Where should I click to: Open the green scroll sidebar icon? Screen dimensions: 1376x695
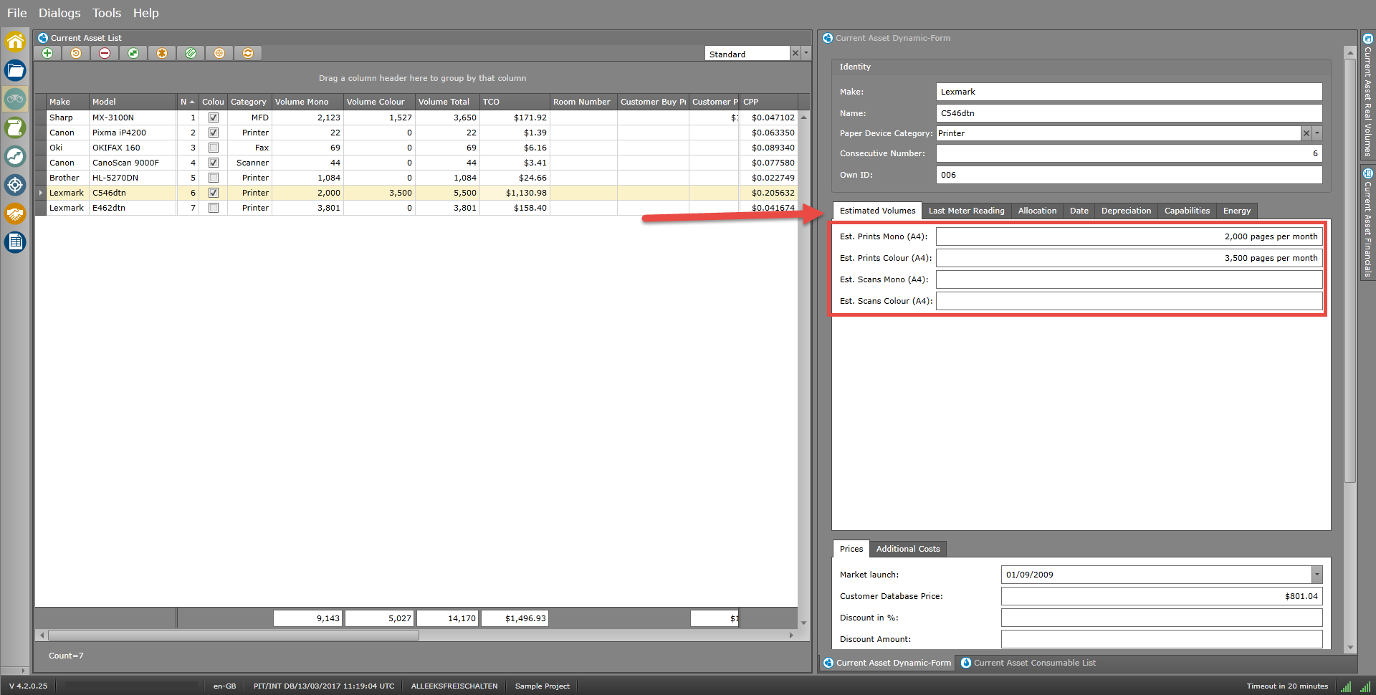click(x=15, y=128)
